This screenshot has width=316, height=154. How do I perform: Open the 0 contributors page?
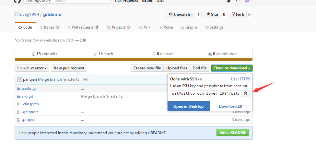[222, 54]
